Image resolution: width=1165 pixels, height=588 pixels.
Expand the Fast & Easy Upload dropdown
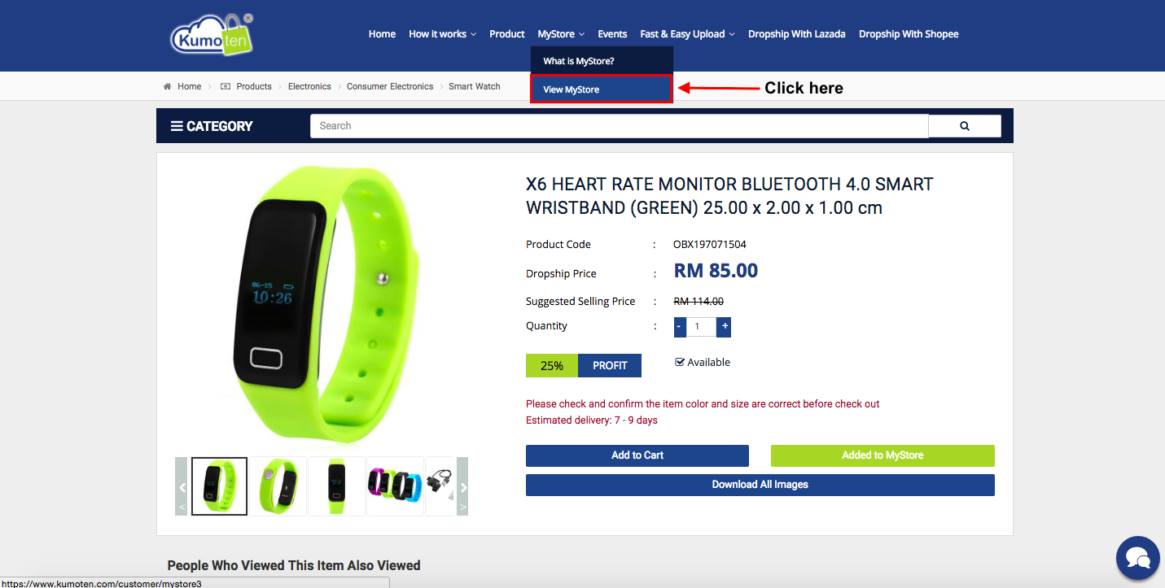[687, 34]
